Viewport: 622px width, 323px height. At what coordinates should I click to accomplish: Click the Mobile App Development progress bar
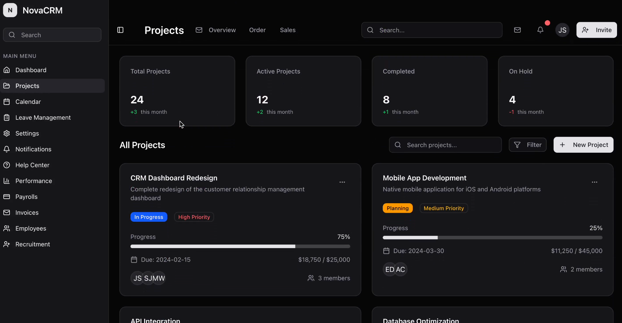tap(492, 238)
